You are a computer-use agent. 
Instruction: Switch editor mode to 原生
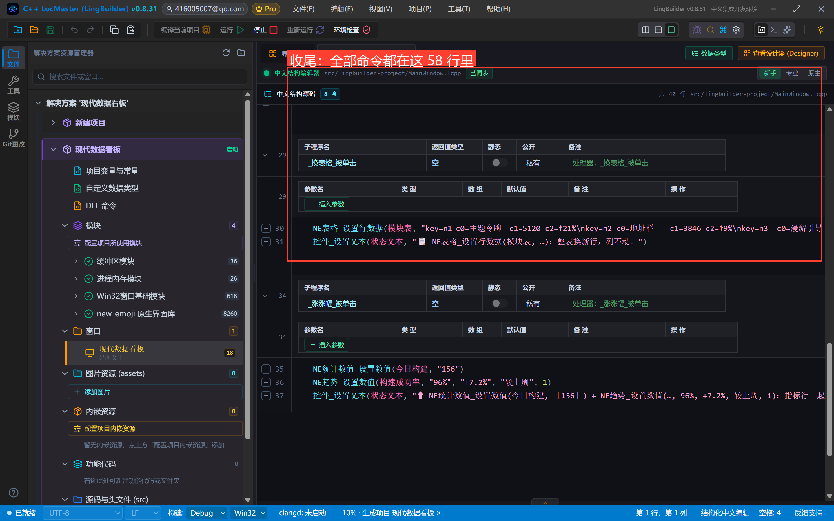(x=814, y=73)
